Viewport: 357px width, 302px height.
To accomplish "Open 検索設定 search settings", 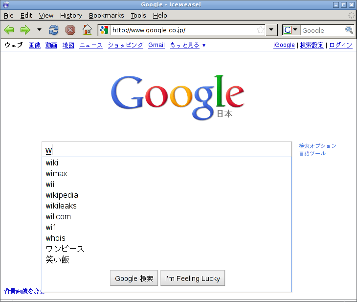I will 312,45.
